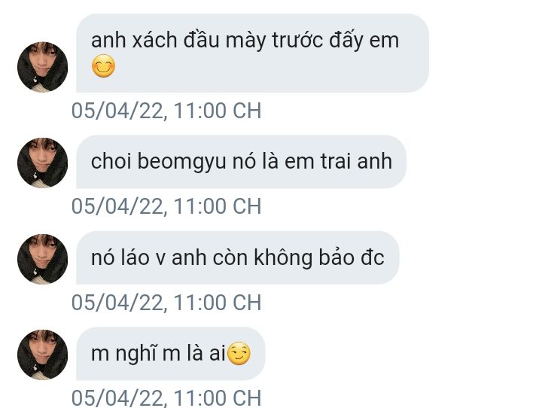Click the word 'trước' in the first message

click(x=297, y=40)
